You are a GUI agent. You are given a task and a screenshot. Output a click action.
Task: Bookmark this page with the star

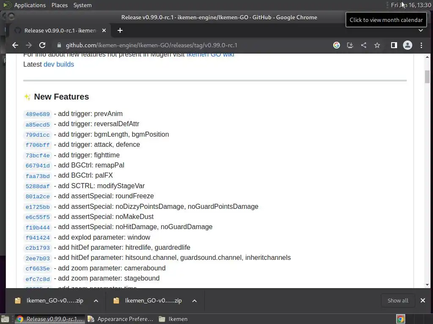pos(377,45)
